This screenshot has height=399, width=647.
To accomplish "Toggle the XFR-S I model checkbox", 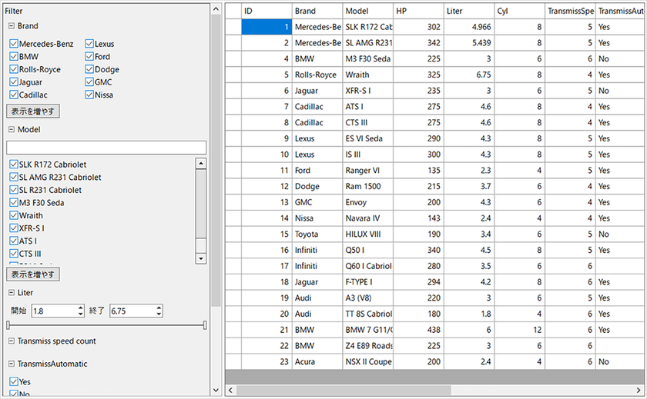I will click(x=14, y=228).
